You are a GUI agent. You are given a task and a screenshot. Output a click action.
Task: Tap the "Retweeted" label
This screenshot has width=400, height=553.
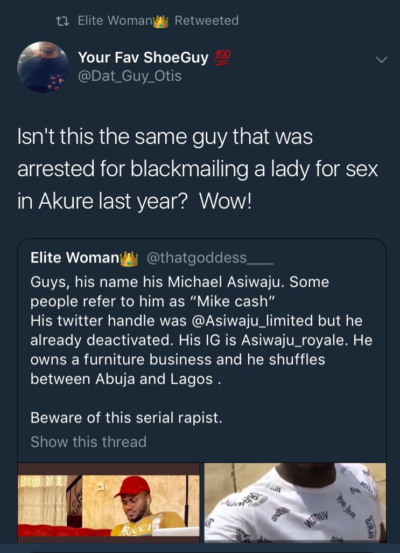click(206, 20)
